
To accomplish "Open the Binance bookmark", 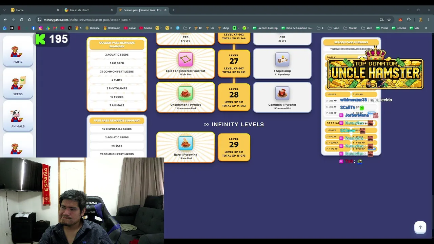I will click(92, 28).
